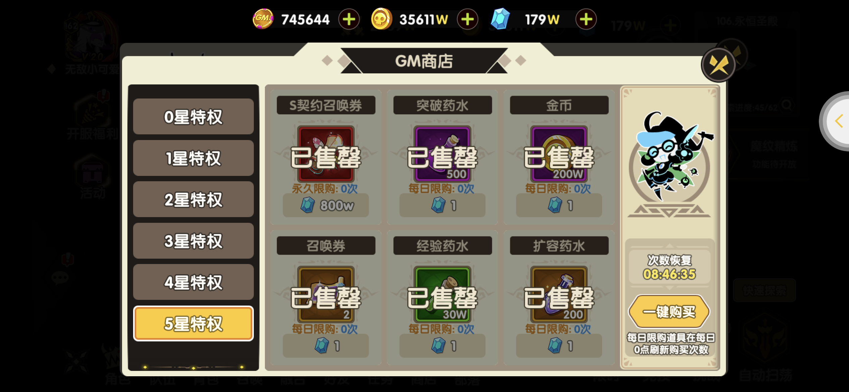
Task: Open the 3星特权 tab
Action: click(x=193, y=241)
